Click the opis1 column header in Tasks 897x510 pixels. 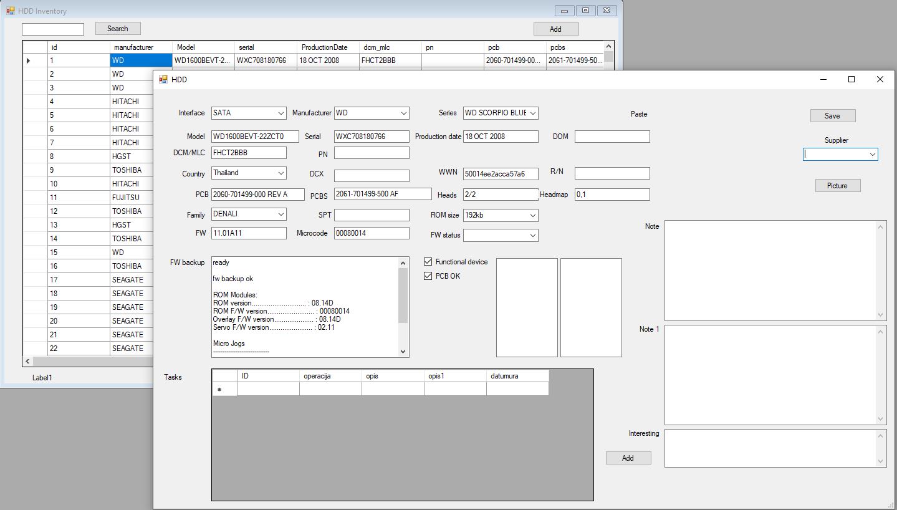click(455, 376)
